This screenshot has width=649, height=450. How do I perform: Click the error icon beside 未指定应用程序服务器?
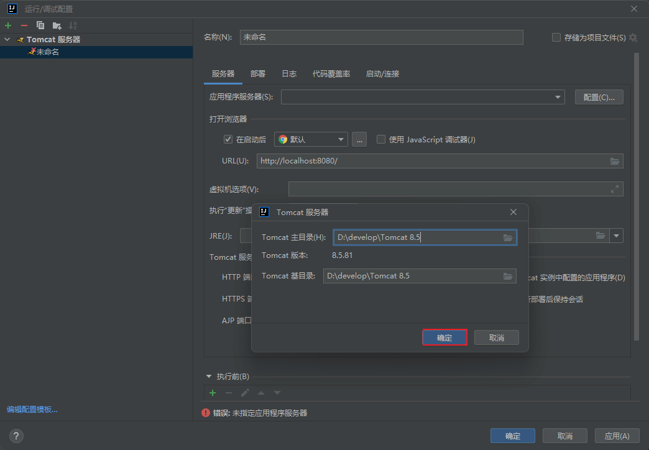click(206, 413)
